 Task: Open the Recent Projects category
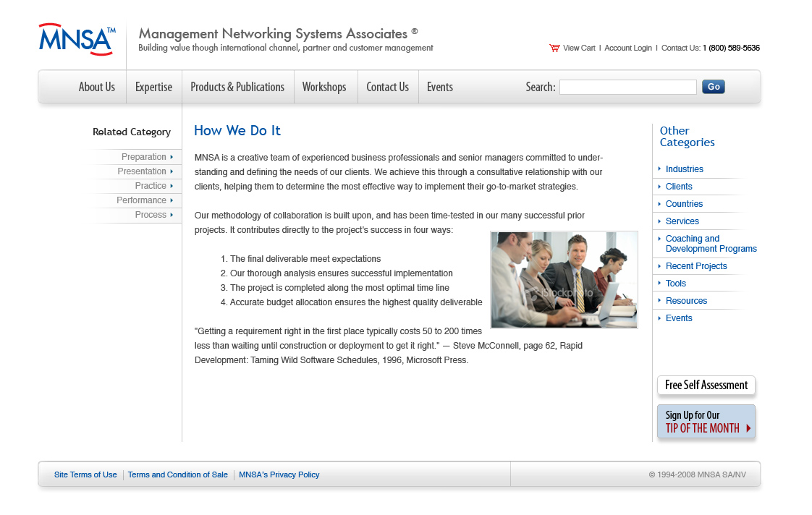[696, 266]
